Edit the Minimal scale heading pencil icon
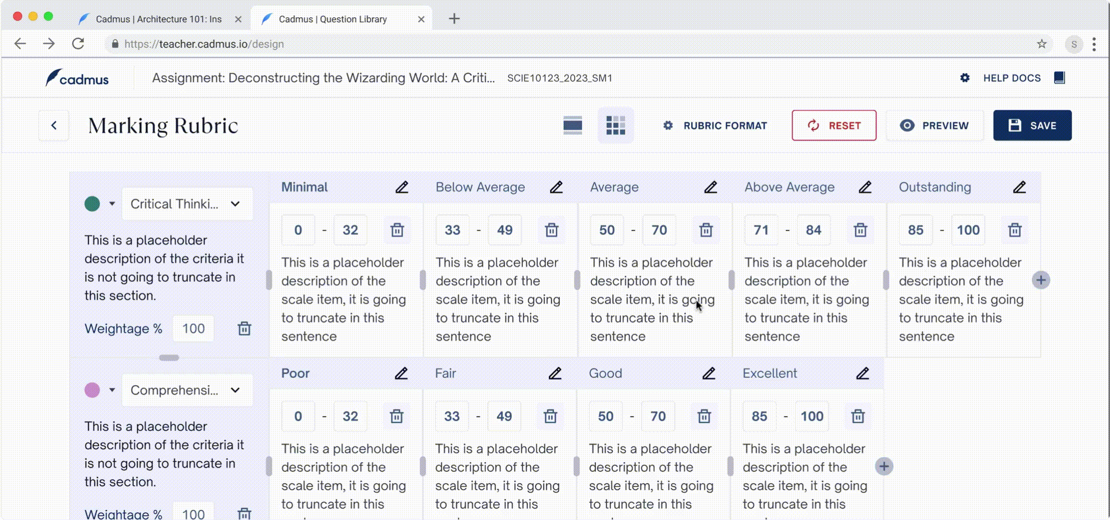The width and height of the screenshot is (1111, 520). [x=402, y=187]
